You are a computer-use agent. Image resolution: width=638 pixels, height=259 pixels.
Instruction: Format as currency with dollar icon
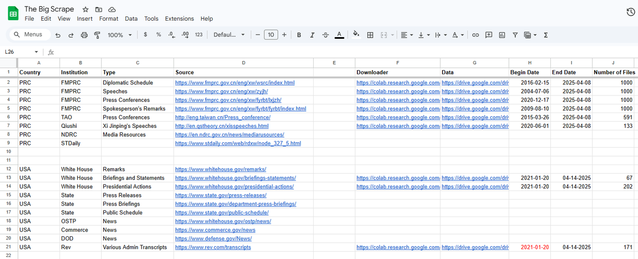pos(146,35)
